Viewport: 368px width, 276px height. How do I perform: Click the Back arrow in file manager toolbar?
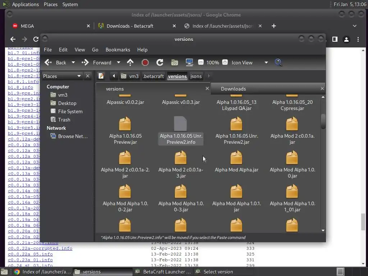tap(49, 63)
